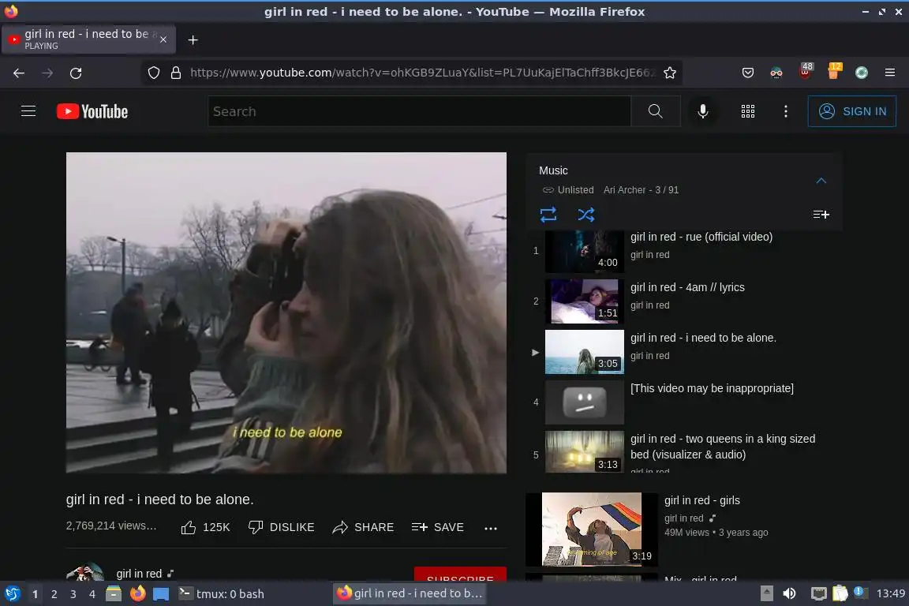The height and width of the screenshot is (606, 909).
Task: Open the tmux: 0 bash taskbar window
Action: click(221, 594)
